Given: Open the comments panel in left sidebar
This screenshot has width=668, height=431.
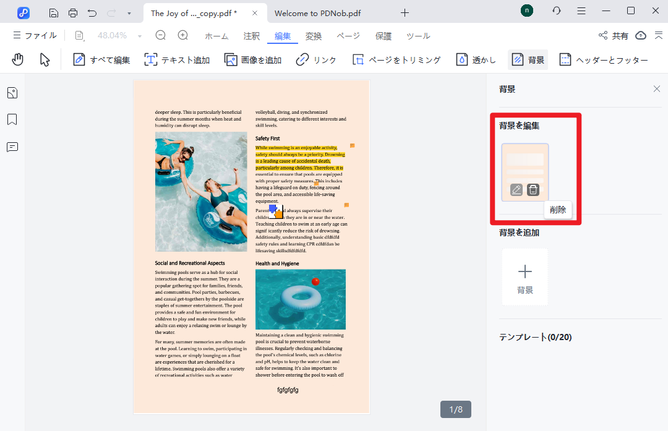Looking at the screenshot, I should [11, 147].
